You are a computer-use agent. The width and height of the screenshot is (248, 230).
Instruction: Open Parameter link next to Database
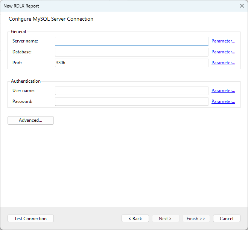tap(223, 52)
